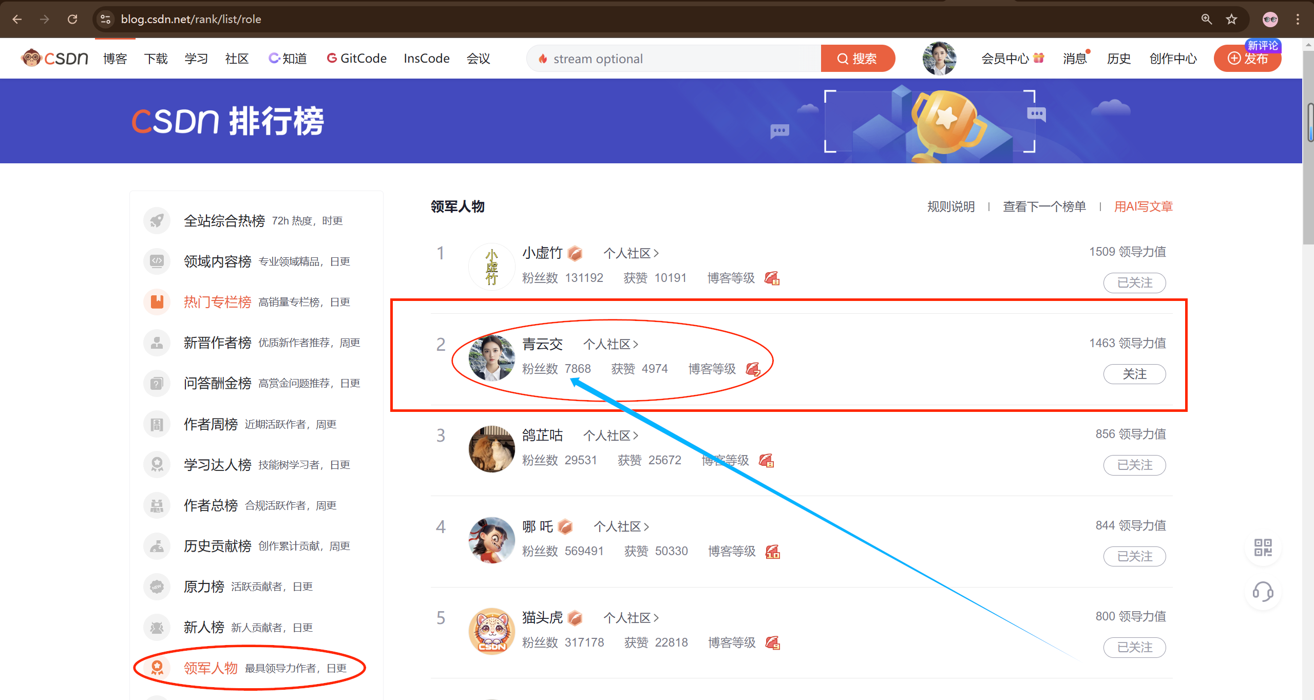The width and height of the screenshot is (1314, 700).
Task: Click the code icon for 领域内容榜
Action: [157, 261]
